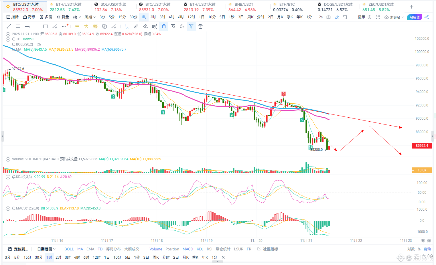This screenshot has width=436, height=265.
Task: Select the trendline drawing tool
Action: coord(9,26)
